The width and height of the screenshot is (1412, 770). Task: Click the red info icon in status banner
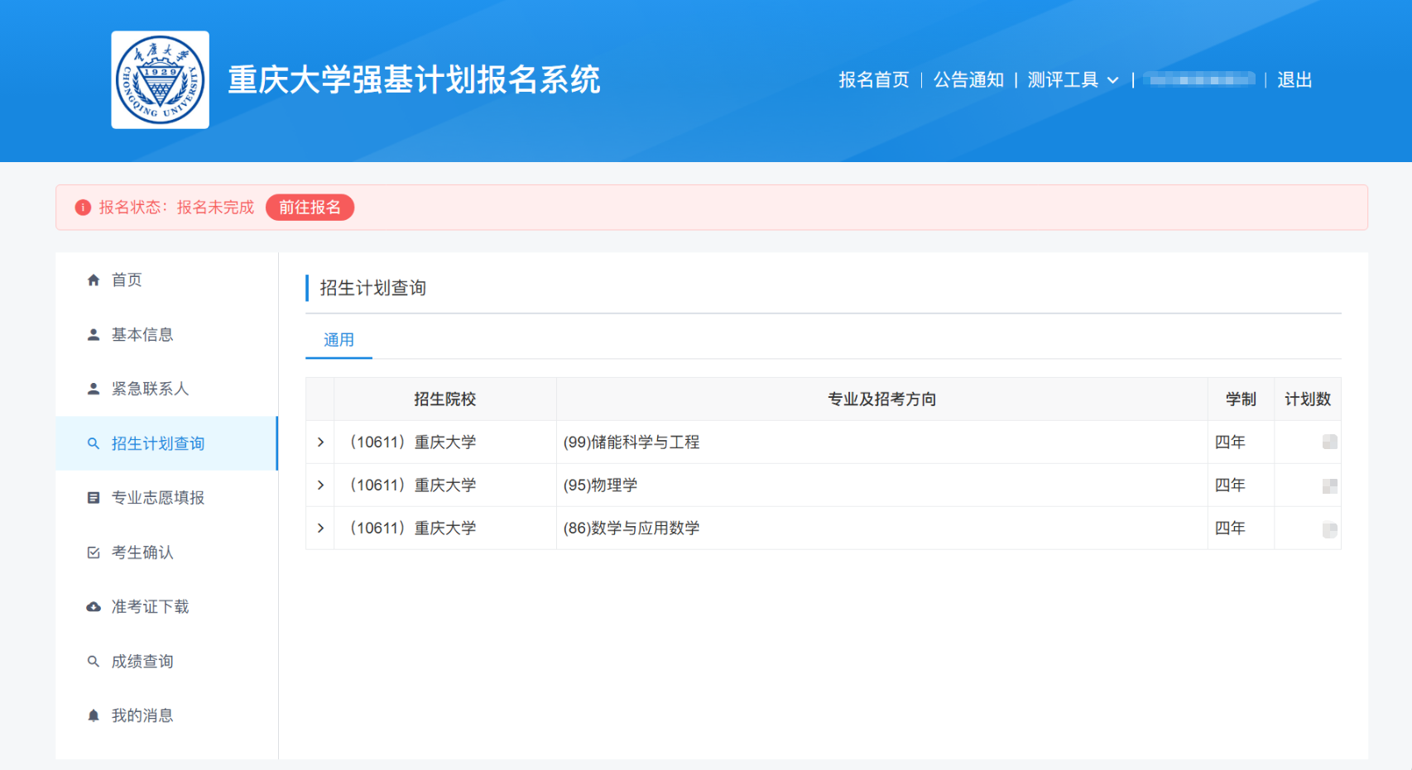coord(83,208)
